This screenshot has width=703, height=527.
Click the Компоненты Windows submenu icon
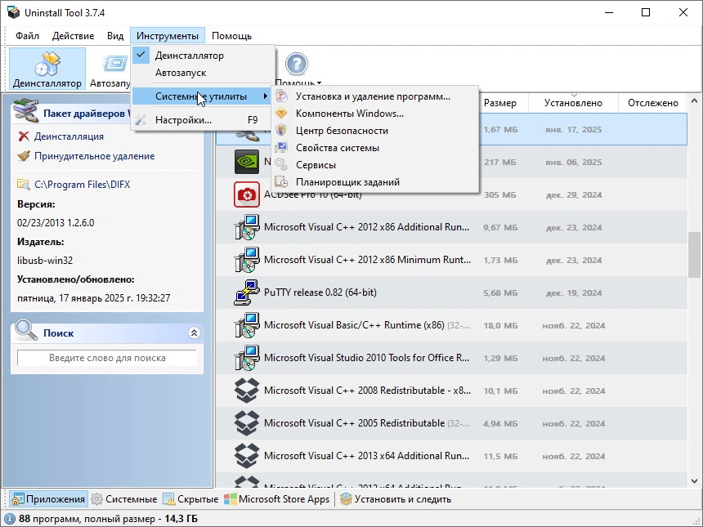(x=281, y=114)
